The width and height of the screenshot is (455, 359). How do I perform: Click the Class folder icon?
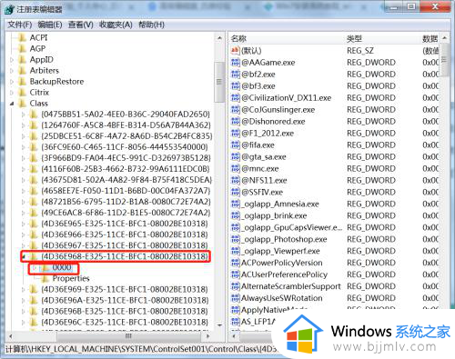coord(22,103)
